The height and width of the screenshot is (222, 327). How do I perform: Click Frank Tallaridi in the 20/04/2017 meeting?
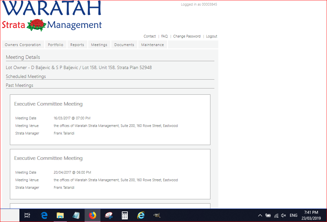point(64,188)
